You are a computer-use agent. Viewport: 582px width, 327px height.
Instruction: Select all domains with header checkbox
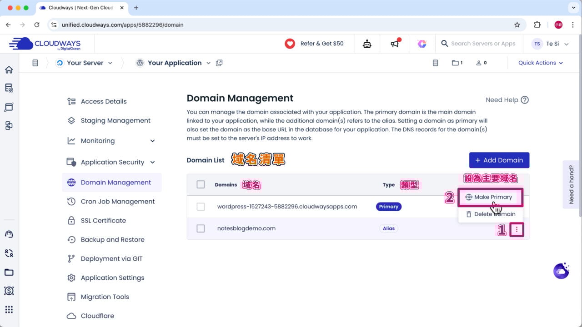201,184
